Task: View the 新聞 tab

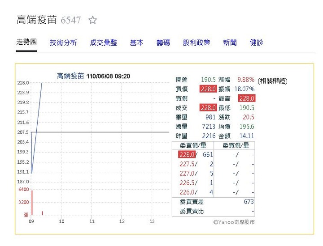Action: pyautogui.click(x=230, y=42)
